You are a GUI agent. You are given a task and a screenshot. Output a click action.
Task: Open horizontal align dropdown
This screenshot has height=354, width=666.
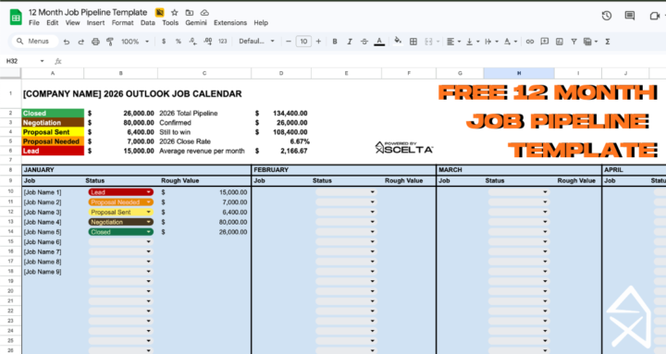453,42
